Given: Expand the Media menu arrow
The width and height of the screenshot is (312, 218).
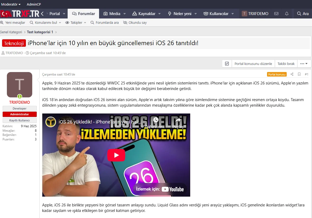Looking at the screenshot, I should tap(124, 14).
